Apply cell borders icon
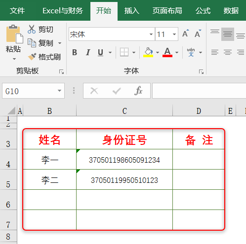The width and height of the screenshot is (246, 244). [124, 52]
